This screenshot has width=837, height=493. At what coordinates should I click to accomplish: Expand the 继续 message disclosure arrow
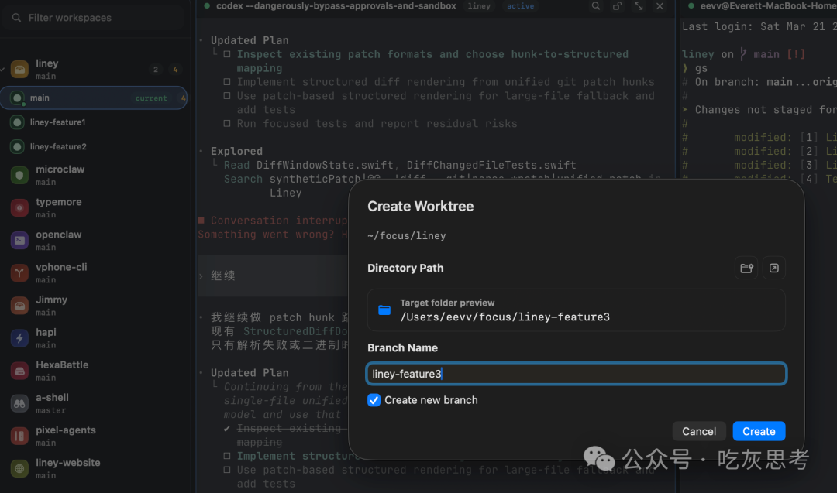[x=201, y=276]
